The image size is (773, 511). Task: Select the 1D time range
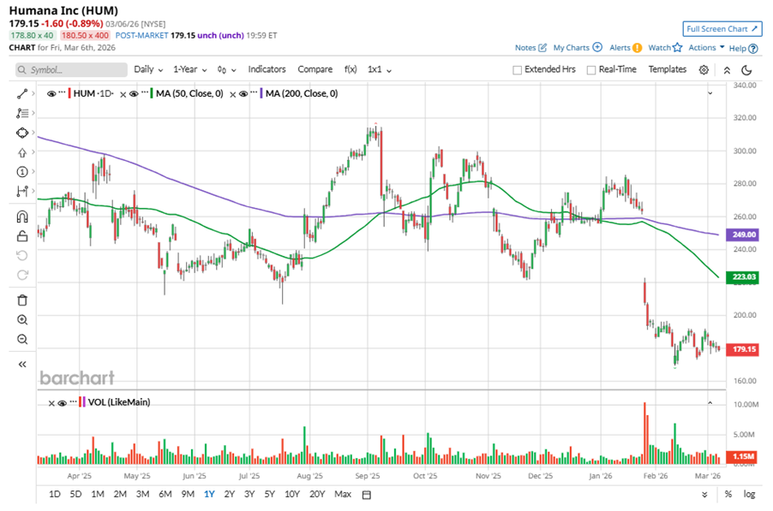55,494
